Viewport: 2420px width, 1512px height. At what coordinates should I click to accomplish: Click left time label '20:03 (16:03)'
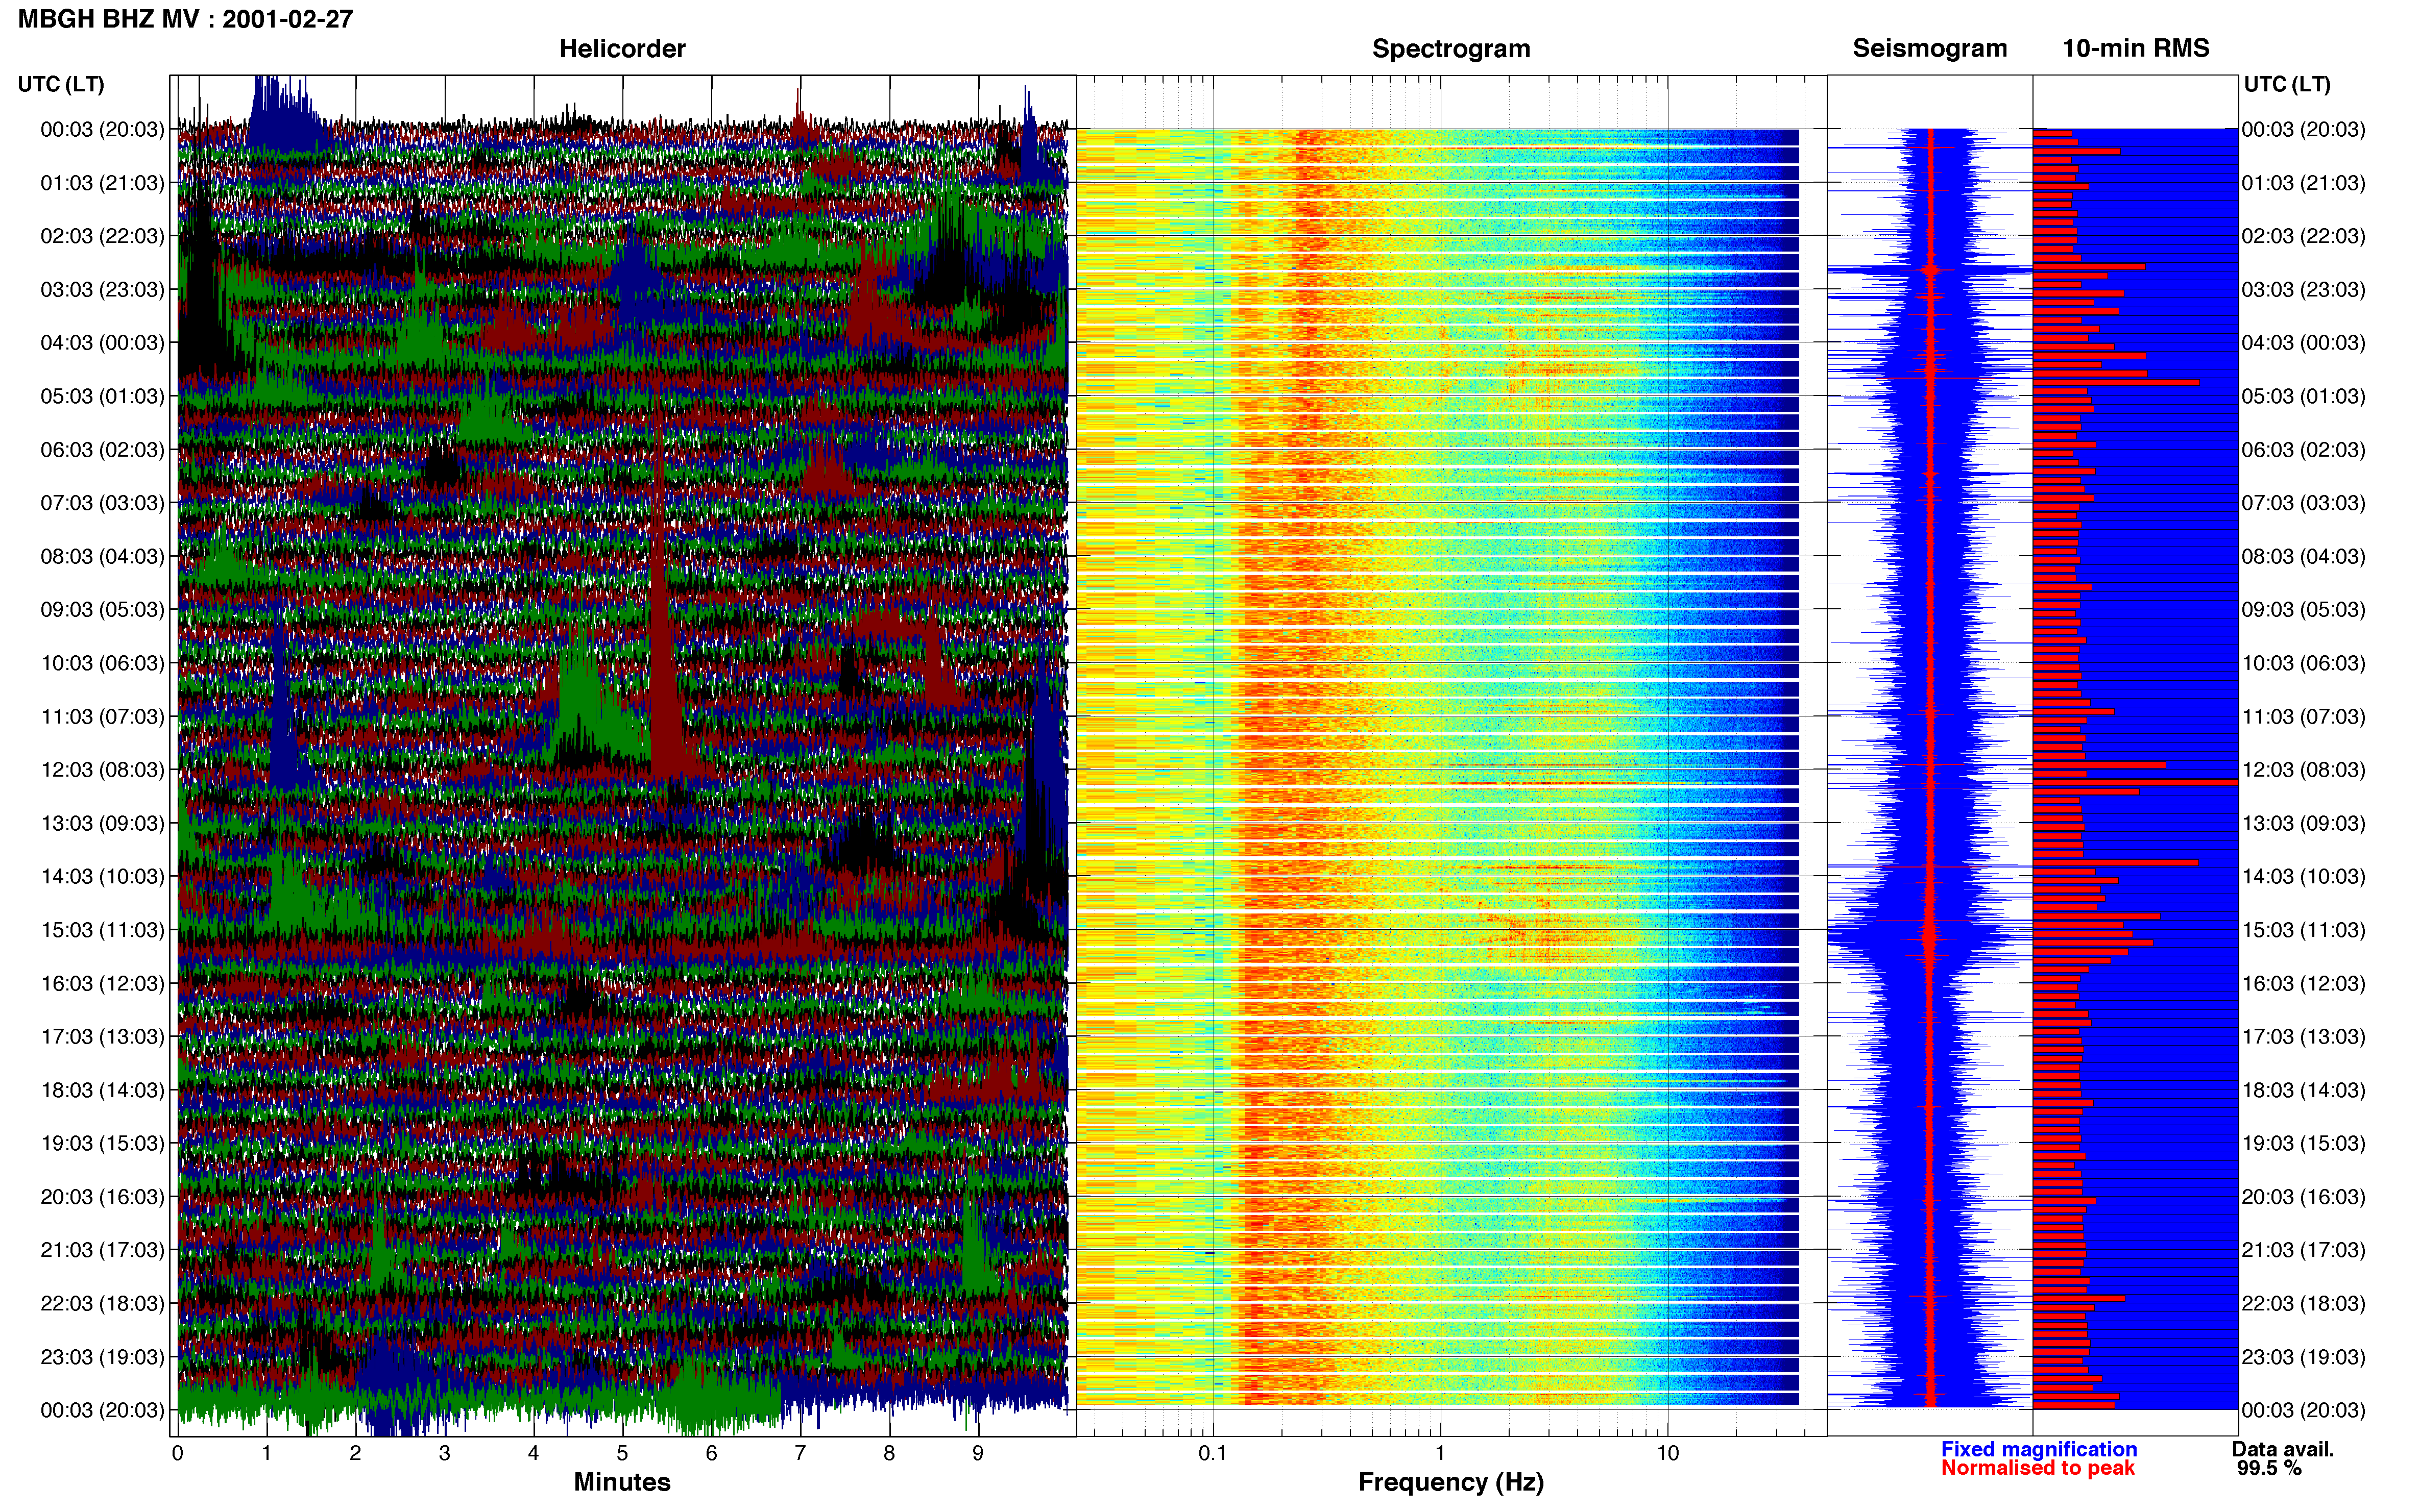click(102, 1197)
